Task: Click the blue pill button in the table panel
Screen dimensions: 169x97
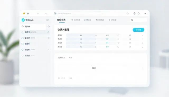Action: click(x=138, y=30)
